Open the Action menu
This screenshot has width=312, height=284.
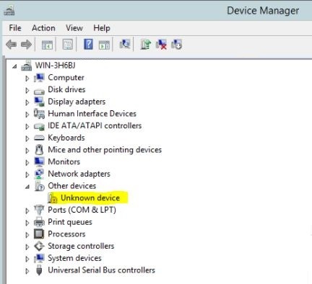(43, 28)
